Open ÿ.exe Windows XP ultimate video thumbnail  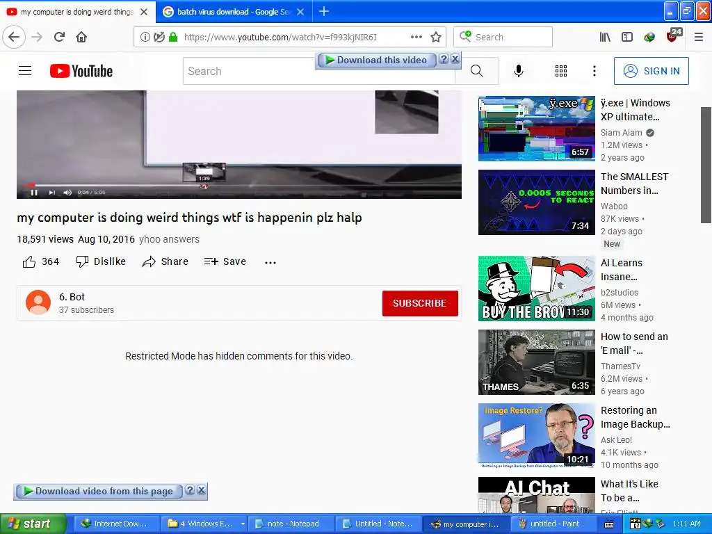tap(536, 129)
